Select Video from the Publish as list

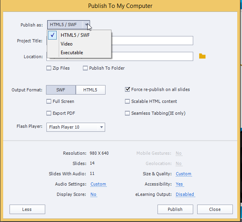tap(67, 44)
